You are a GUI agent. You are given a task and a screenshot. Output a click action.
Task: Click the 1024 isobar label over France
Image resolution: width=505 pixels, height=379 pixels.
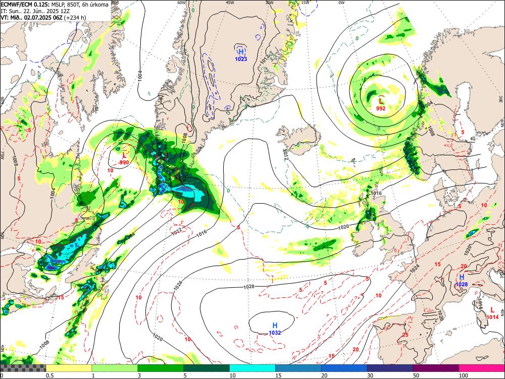tap(415, 269)
